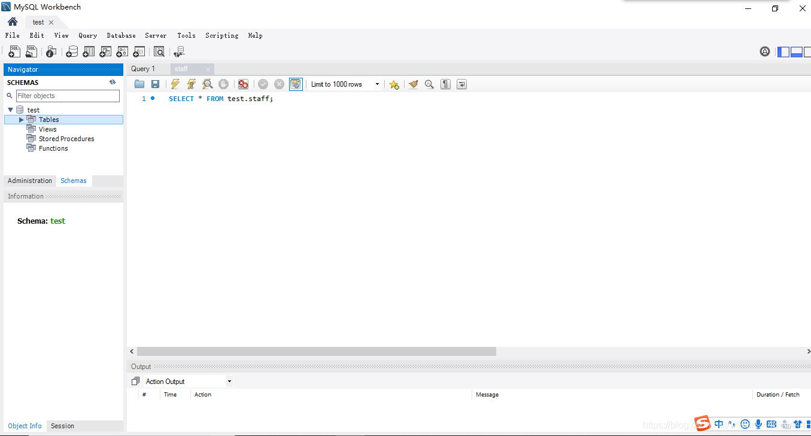Open the View menu
The height and width of the screenshot is (436, 811).
(62, 35)
